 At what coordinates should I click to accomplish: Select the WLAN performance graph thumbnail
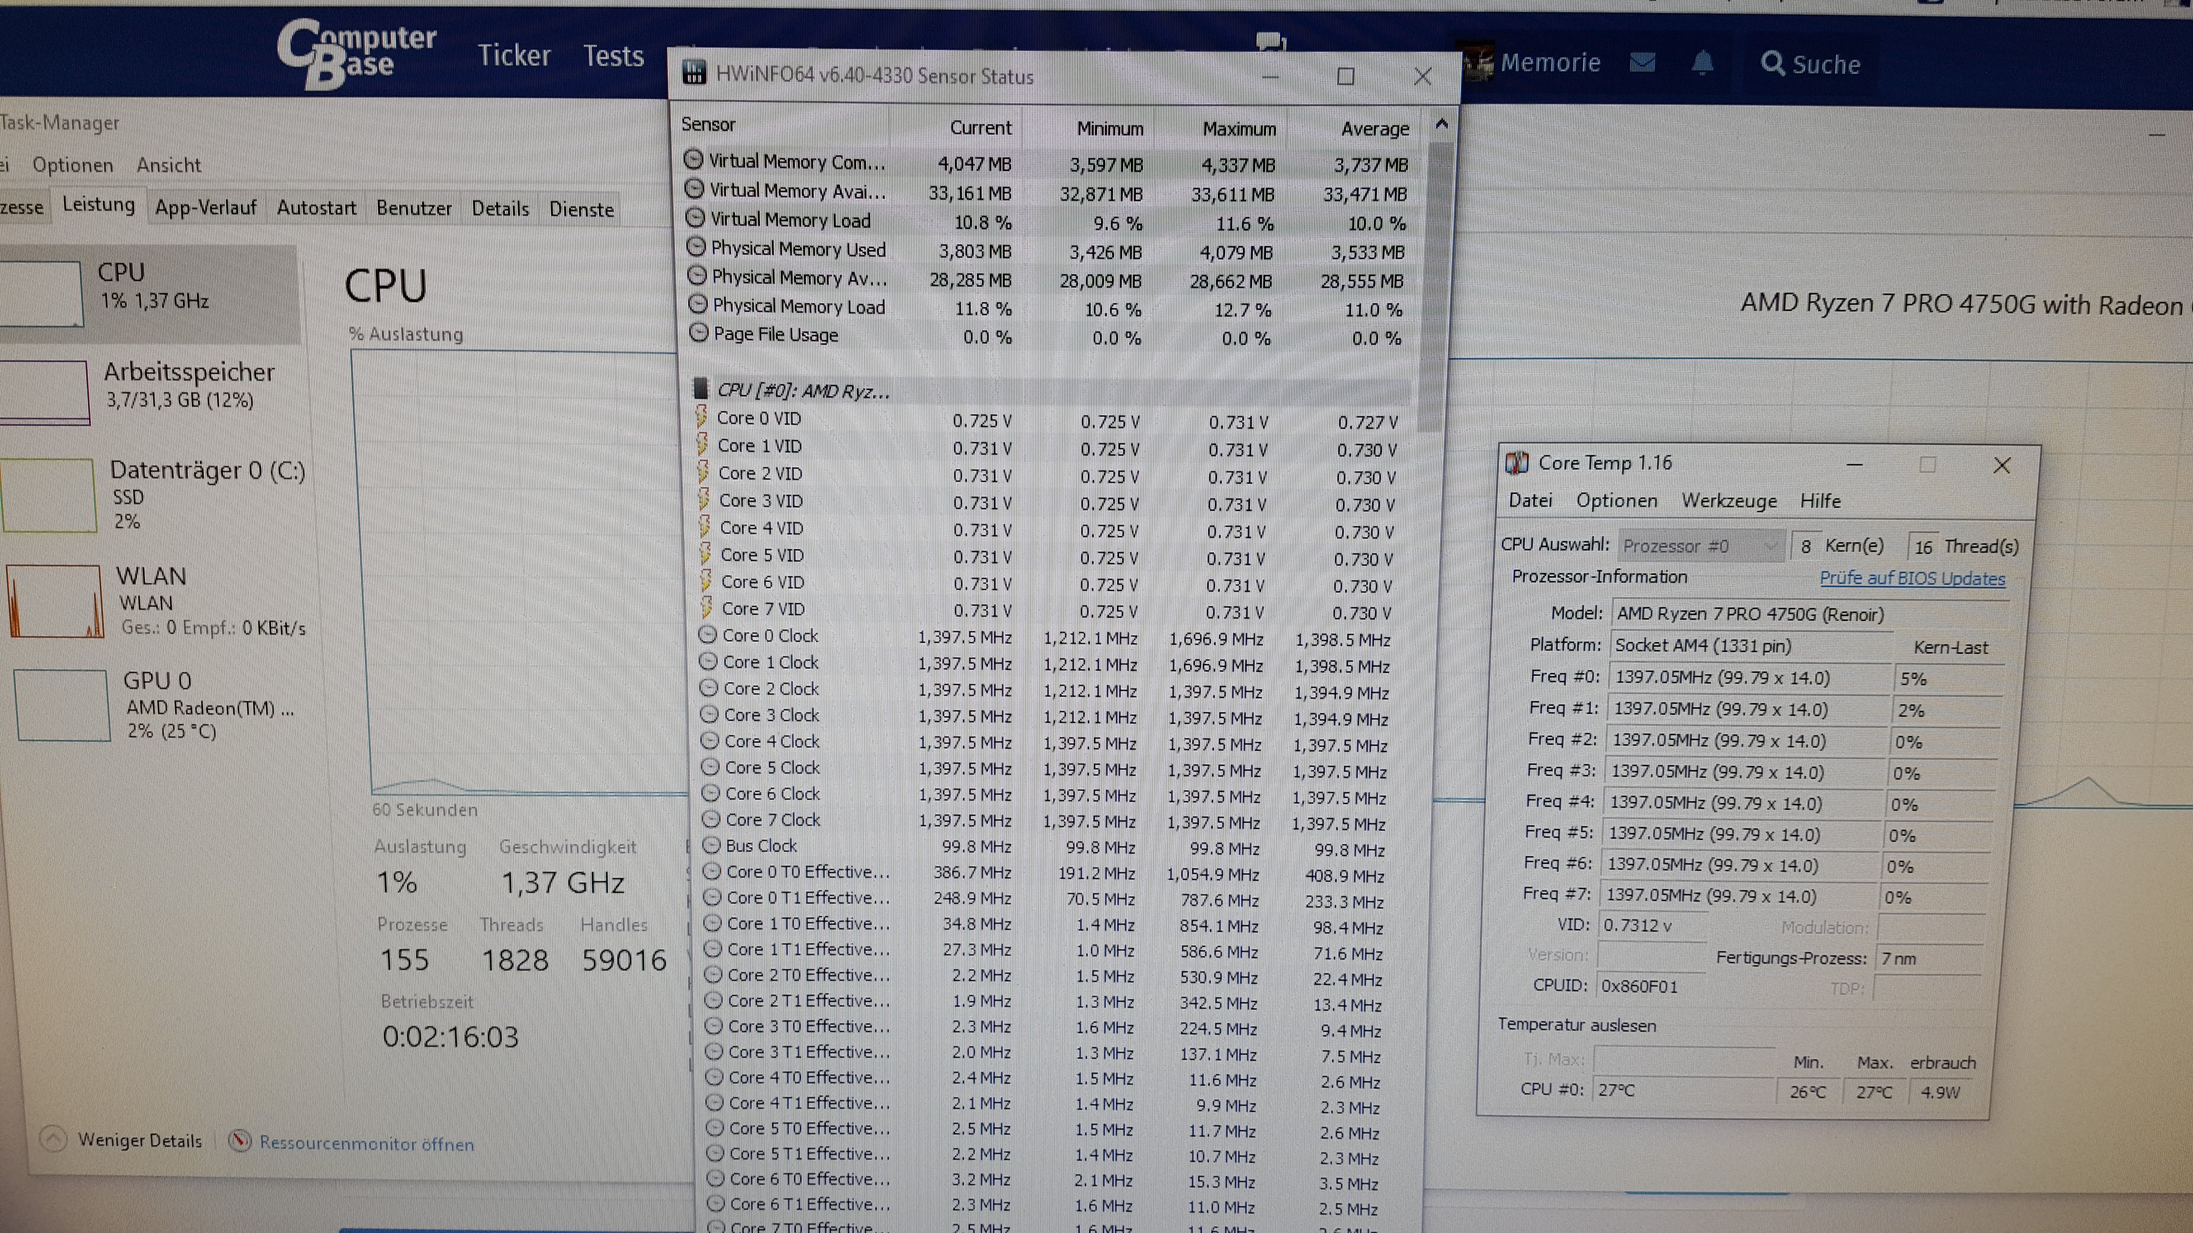(54, 601)
